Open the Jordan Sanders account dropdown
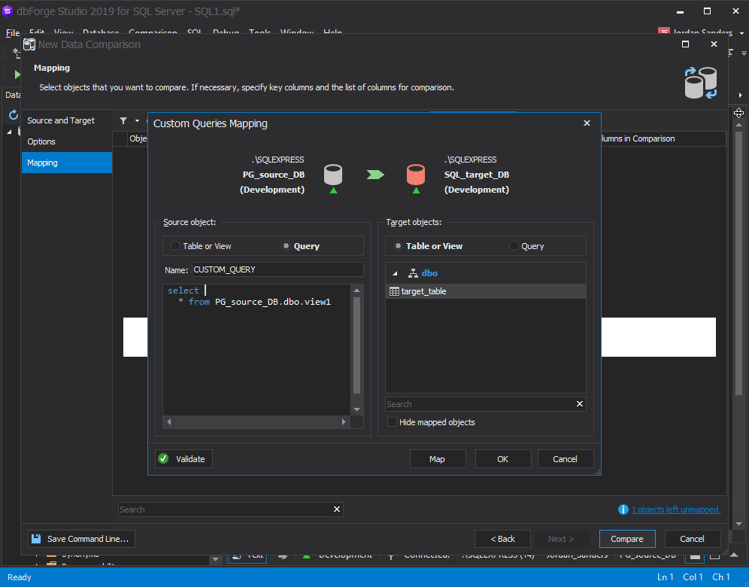This screenshot has width=749, height=587. (741, 33)
